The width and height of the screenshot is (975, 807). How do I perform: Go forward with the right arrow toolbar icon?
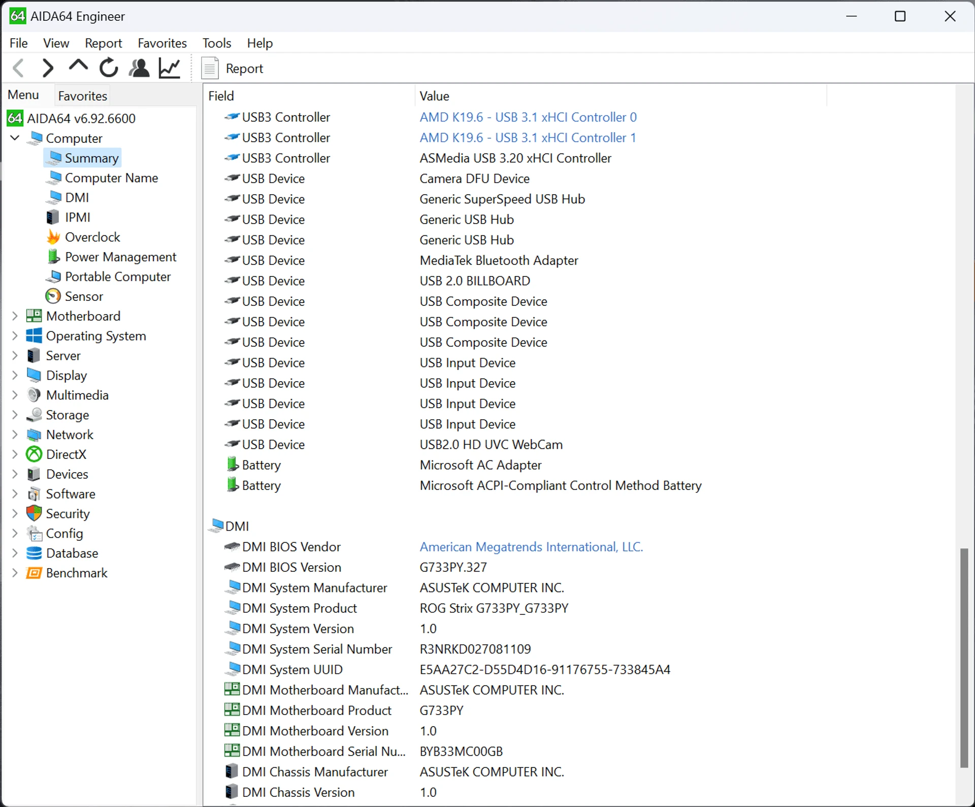point(48,68)
